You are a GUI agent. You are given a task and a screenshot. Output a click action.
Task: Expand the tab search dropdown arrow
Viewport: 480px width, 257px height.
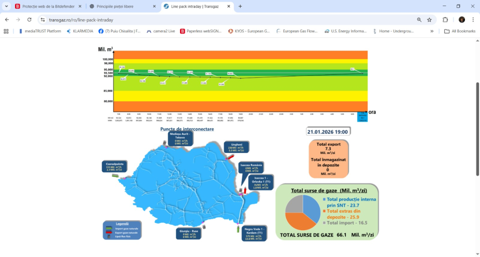tap(6, 6)
